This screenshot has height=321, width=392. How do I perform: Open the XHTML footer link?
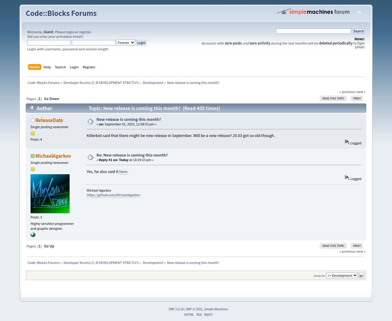[x=189, y=315]
